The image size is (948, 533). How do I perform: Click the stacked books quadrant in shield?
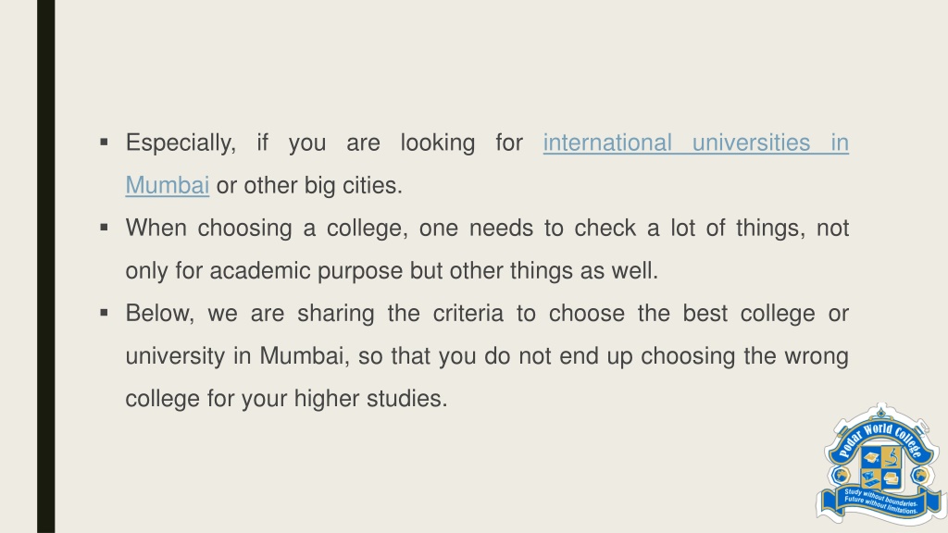892,478
